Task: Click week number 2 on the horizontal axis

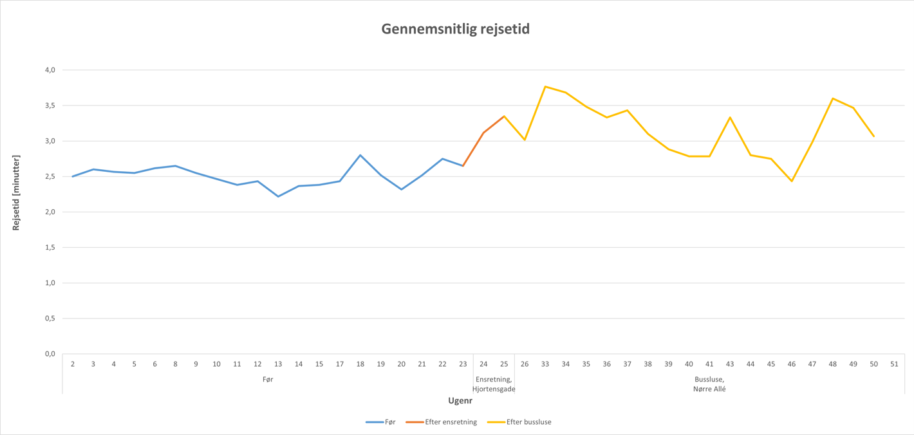Action: (x=73, y=364)
